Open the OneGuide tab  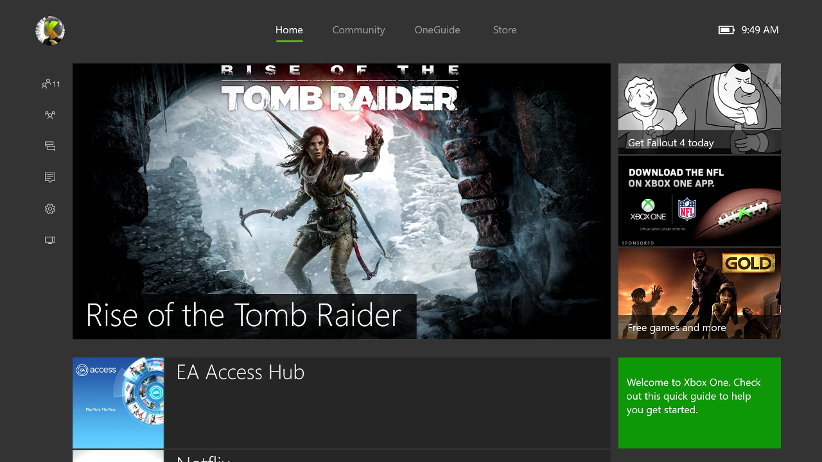(x=437, y=30)
